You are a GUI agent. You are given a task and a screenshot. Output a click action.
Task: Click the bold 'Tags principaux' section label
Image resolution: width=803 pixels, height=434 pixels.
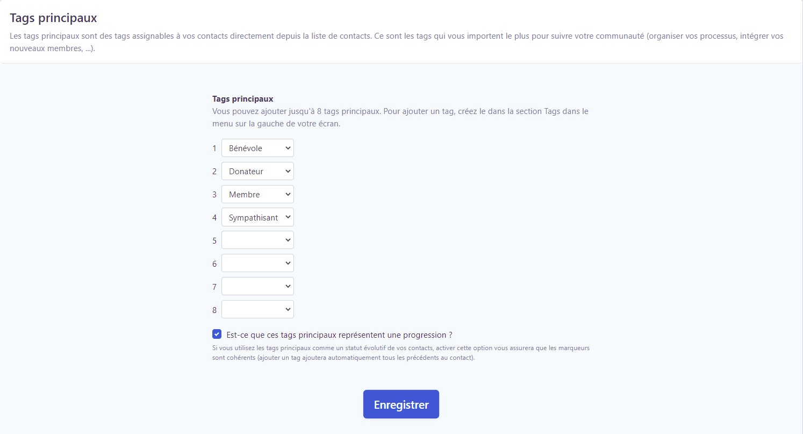coord(243,99)
